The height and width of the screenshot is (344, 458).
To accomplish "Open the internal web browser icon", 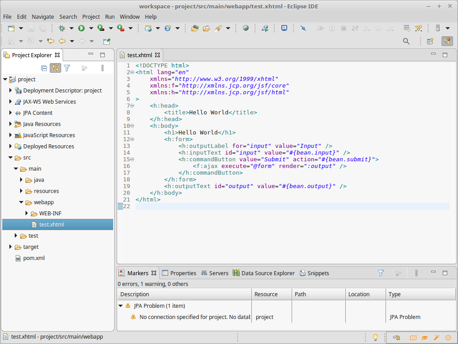I will tap(246, 28).
